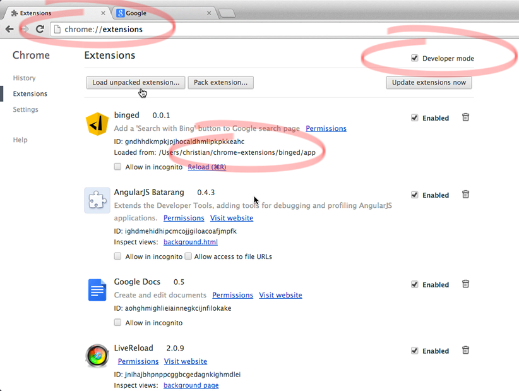Viewport: 519px width, 391px height.
Task: Open History in the sidebar
Action: coord(24,78)
